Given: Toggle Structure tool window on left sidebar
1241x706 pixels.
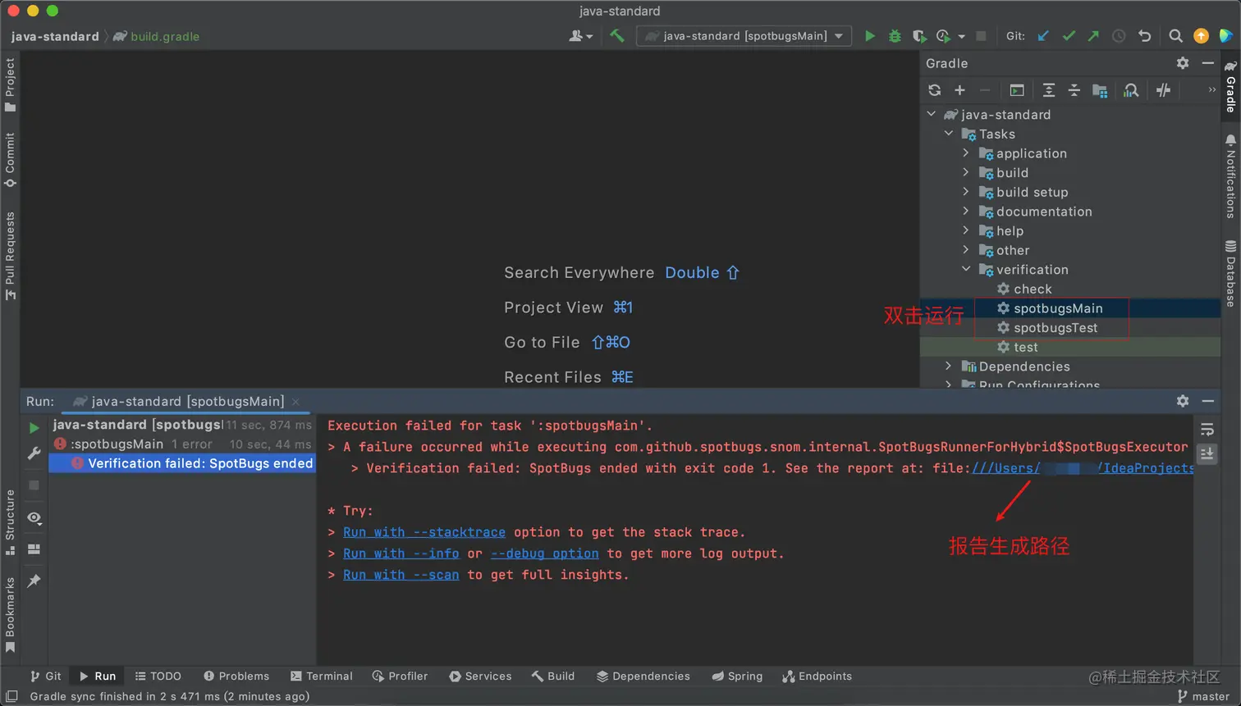Looking at the screenshot, I should tap(10, 522).
